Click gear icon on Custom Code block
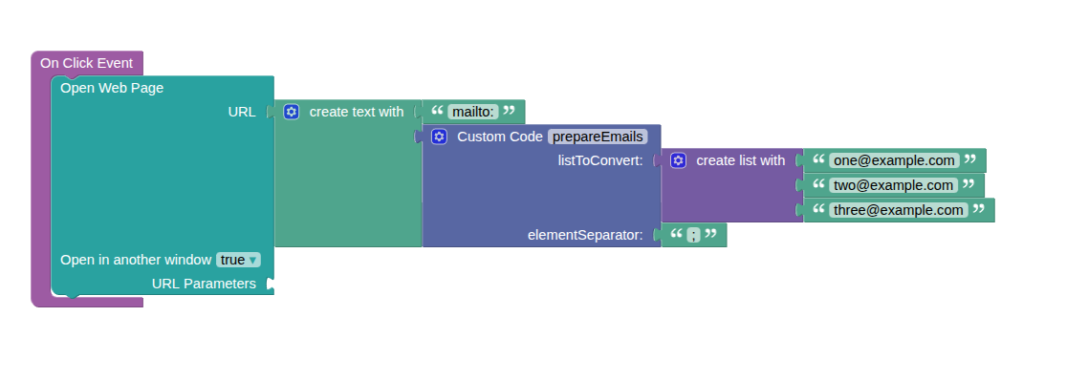 [x=439, y=137]
